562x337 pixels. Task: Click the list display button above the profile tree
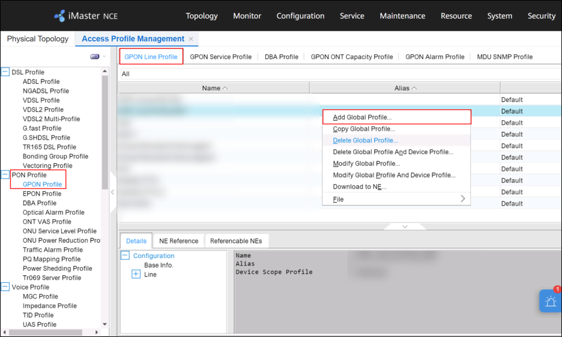click(x=93, y=56)
